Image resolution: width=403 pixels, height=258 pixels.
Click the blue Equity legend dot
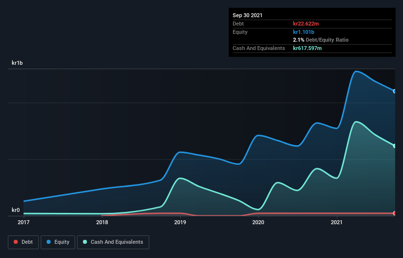(49, 242)
